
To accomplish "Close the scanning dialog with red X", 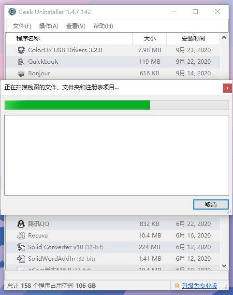I will coord(227,88).
